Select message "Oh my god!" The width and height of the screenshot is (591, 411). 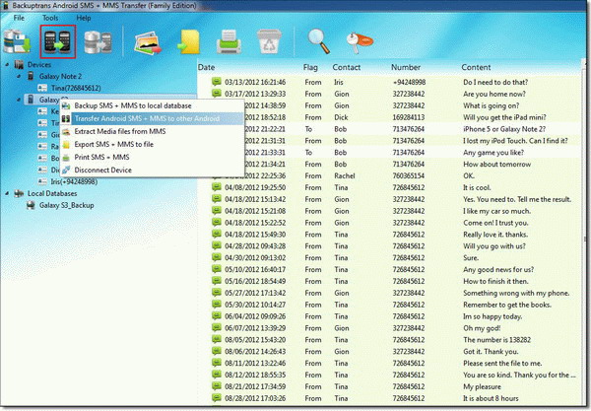pyautogui.click(x=482, y=328)
